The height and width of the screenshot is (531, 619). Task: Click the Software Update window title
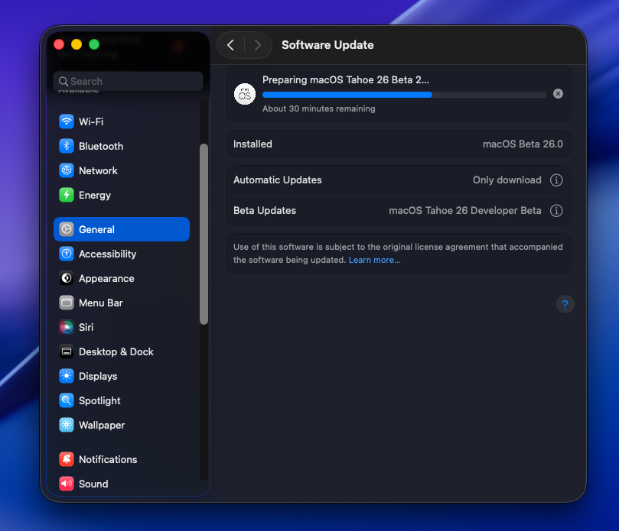coord(327,45)
